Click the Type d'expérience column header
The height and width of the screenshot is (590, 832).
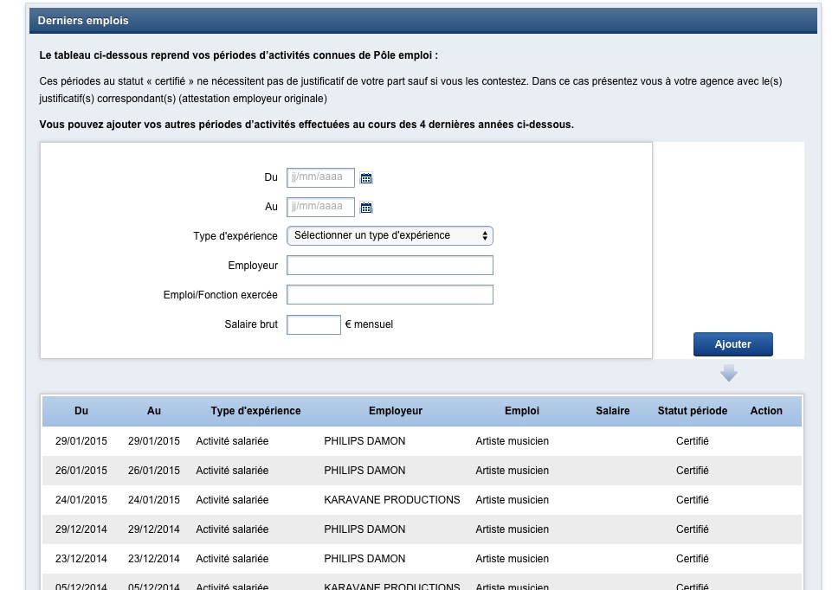coord(255,411)
